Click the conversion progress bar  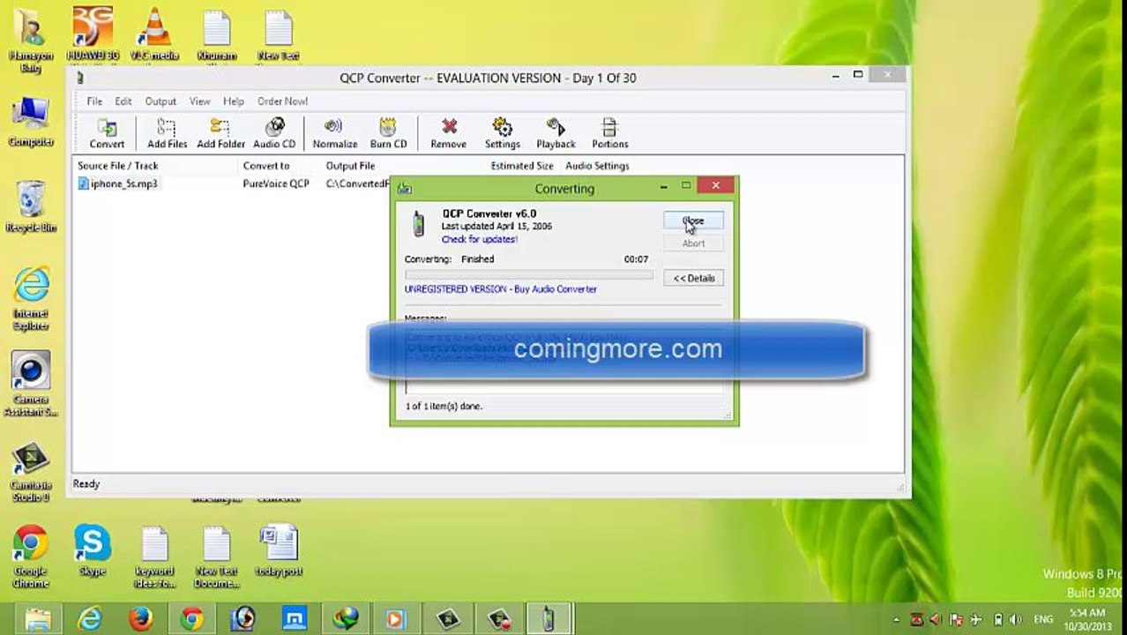[528, 275]
